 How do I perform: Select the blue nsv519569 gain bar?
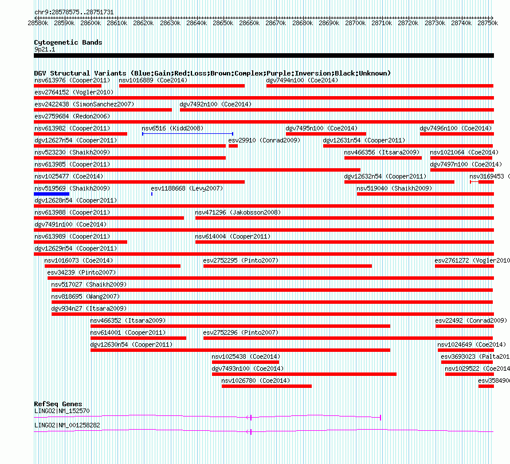click(52, 194)
